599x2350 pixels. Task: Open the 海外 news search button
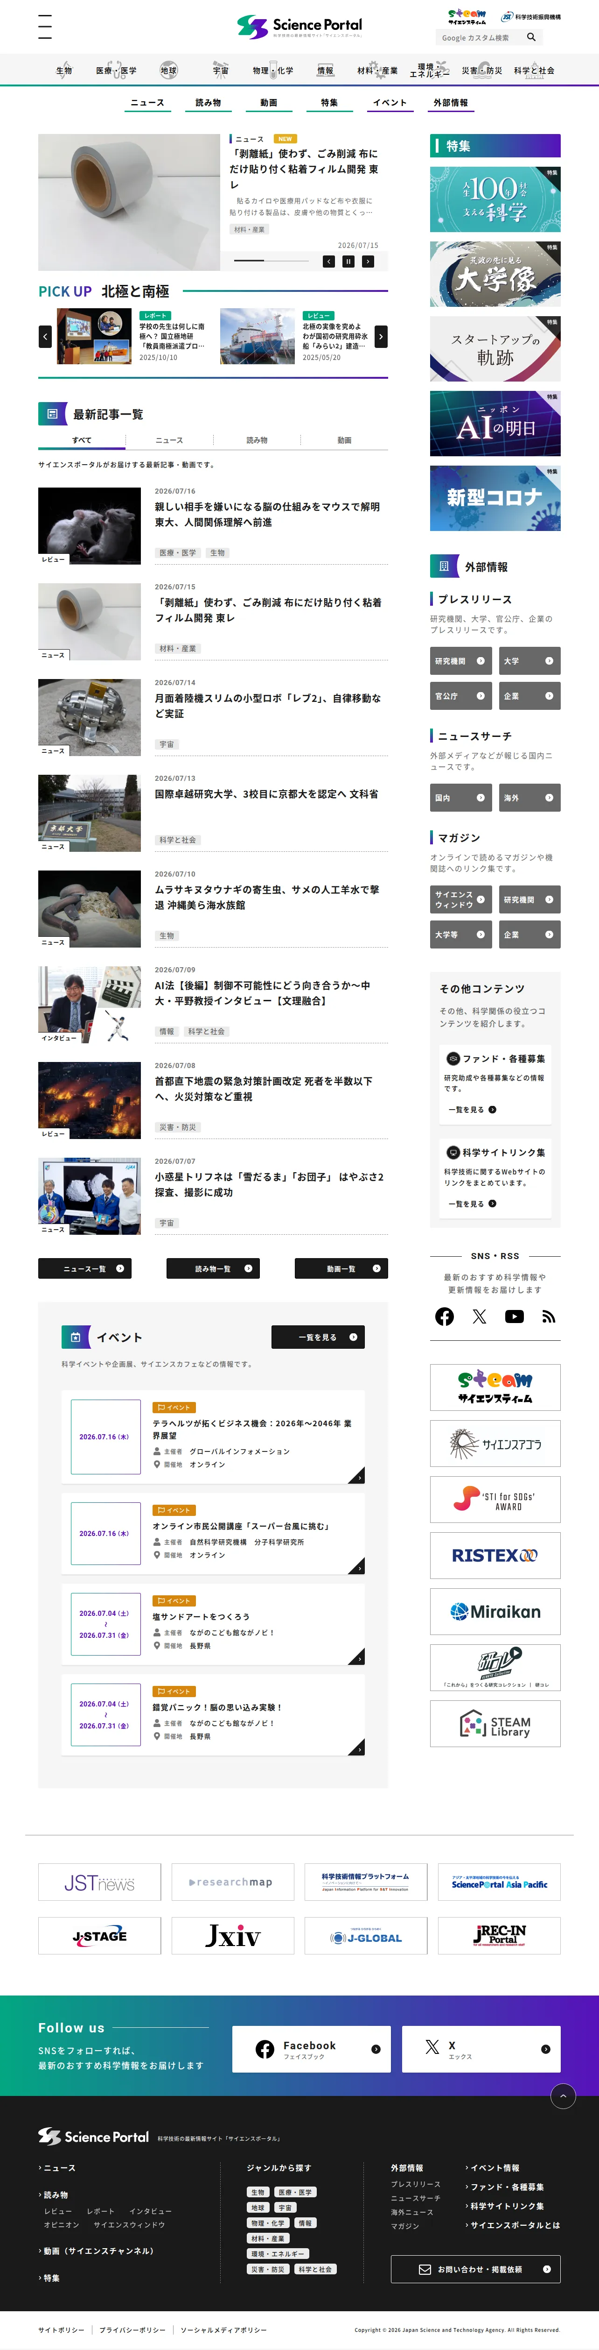click(x=529, y=797)
